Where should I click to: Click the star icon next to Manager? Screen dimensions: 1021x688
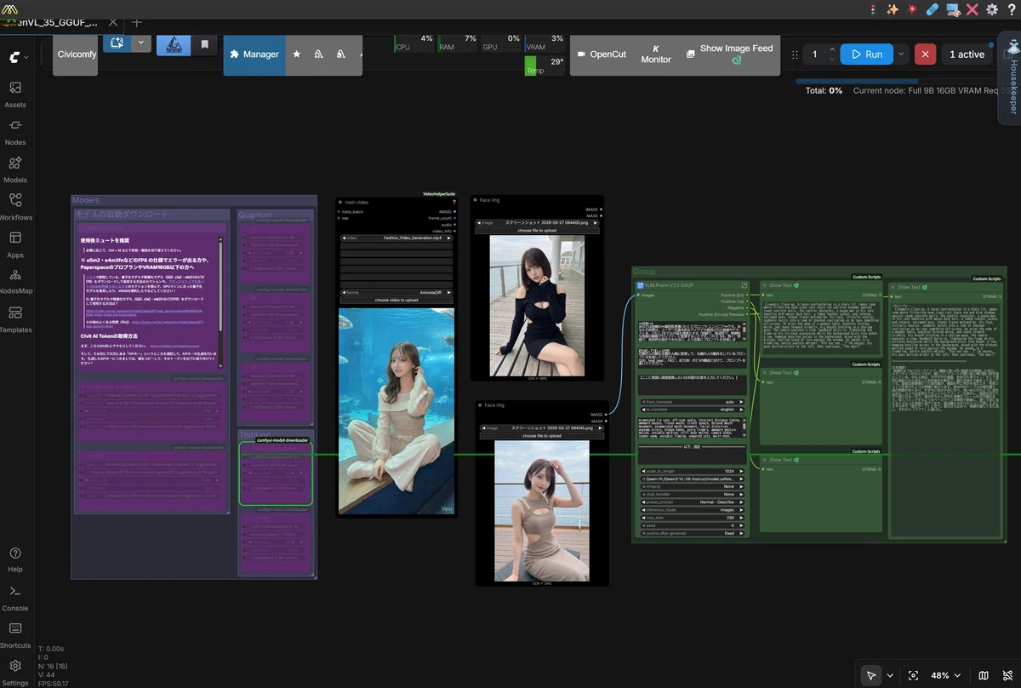pos(296,54)
